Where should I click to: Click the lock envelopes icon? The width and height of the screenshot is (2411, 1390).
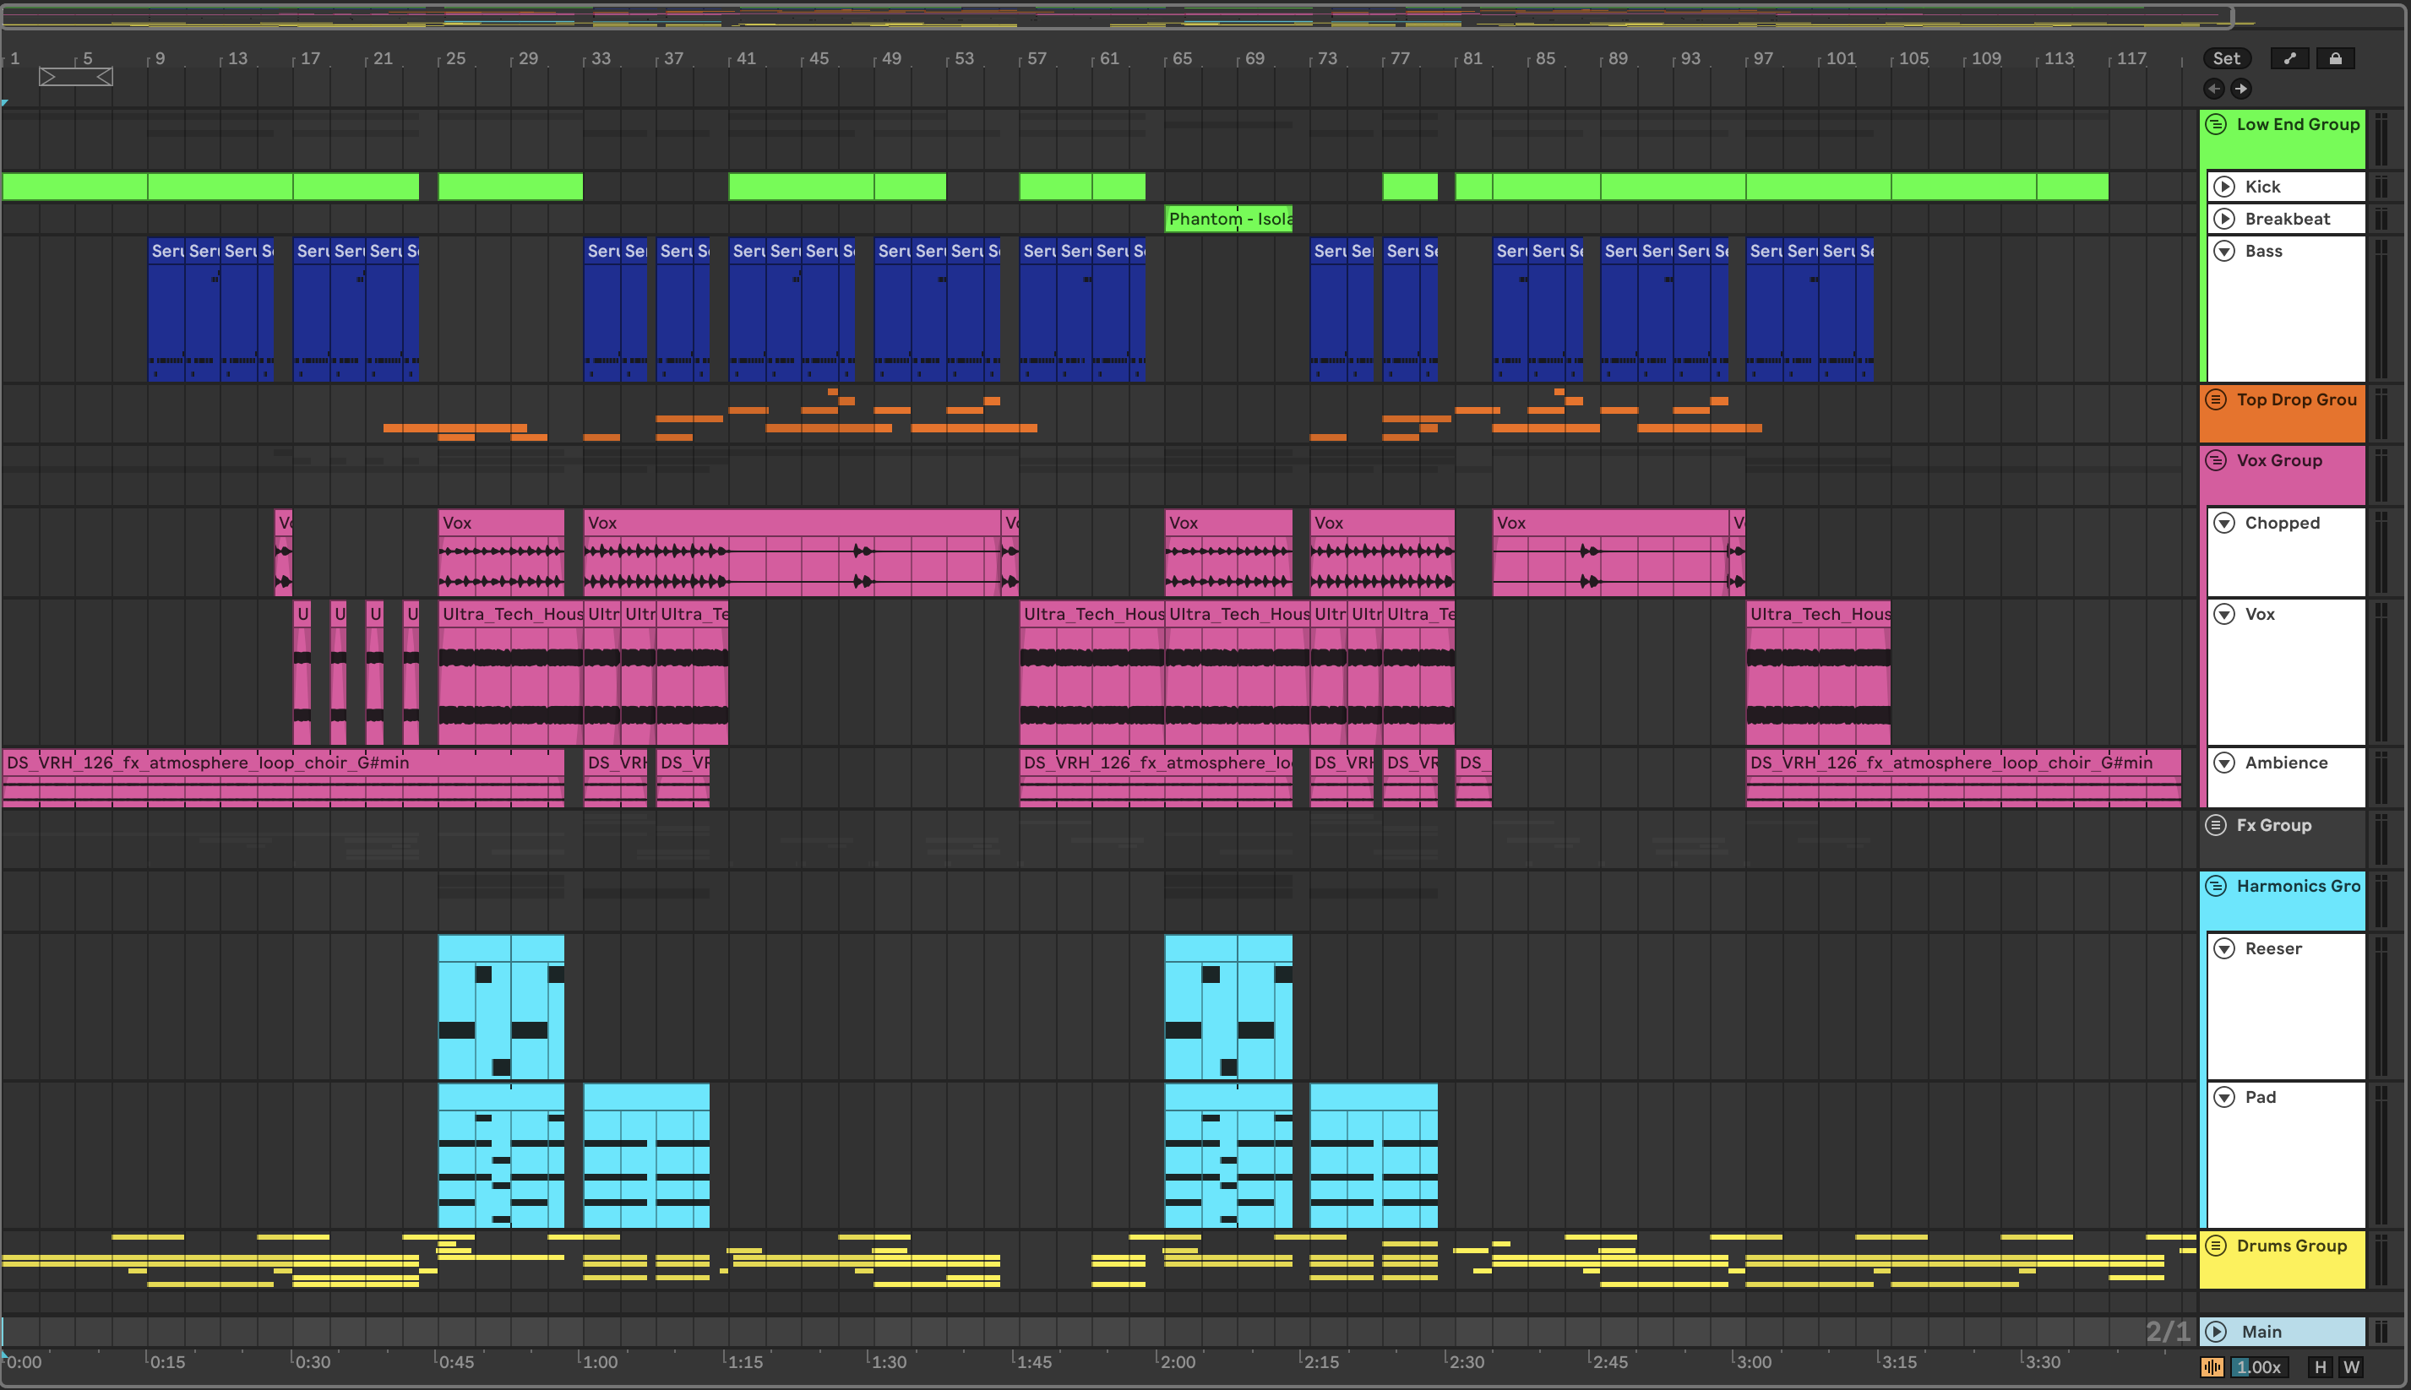[2335, 58]
